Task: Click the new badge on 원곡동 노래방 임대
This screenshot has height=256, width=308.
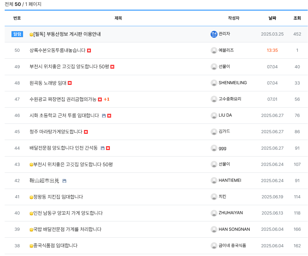Action: 70,83
